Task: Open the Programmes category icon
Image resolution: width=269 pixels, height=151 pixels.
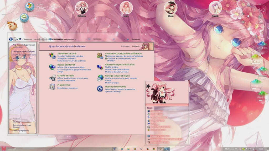Action: [x=52, y=87]
